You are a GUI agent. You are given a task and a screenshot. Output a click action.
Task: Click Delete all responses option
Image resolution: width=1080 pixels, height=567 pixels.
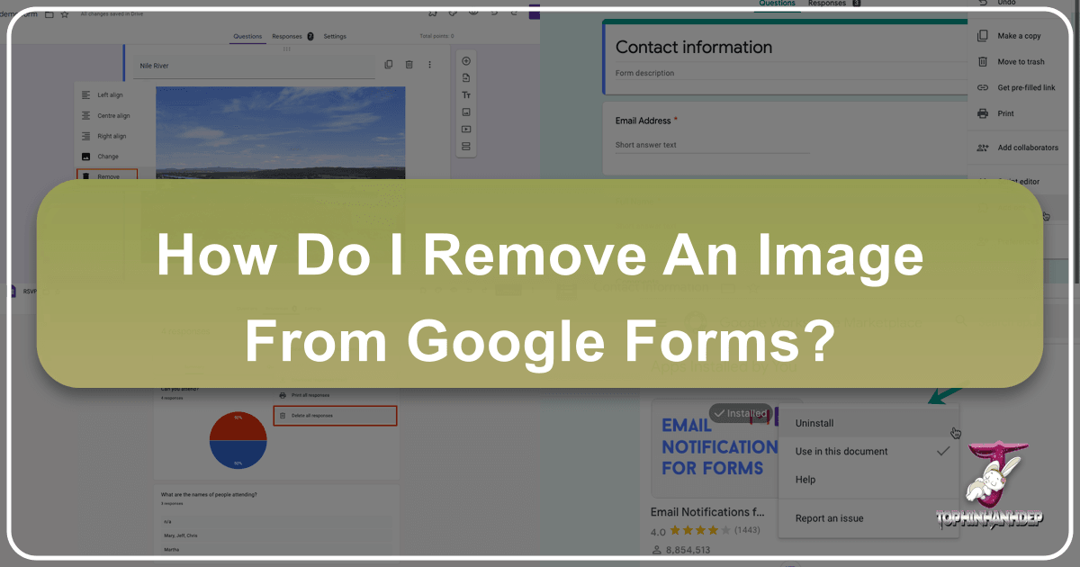tap(334, 415)
